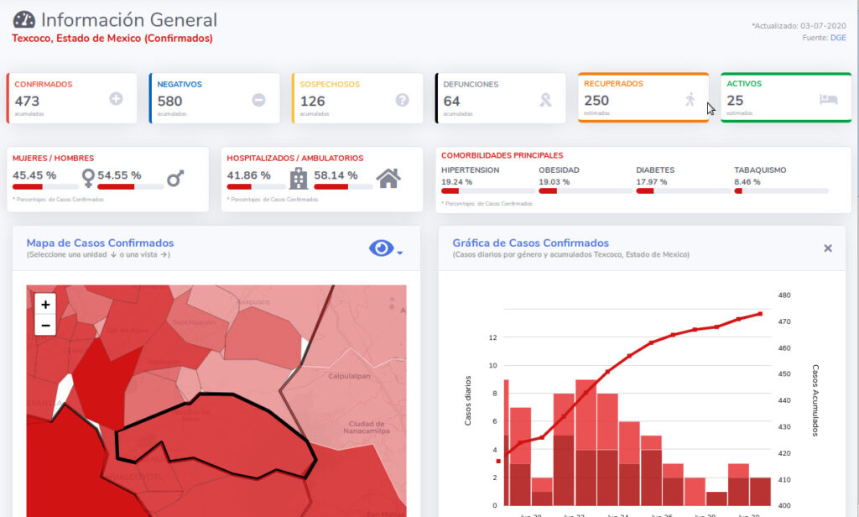The width and height of the screenshot is (859, 517).
Task: Click the walking person icon in Recuperados
Action: point(690,99)
